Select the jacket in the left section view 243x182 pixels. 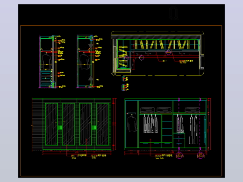(x=46, y=61)
